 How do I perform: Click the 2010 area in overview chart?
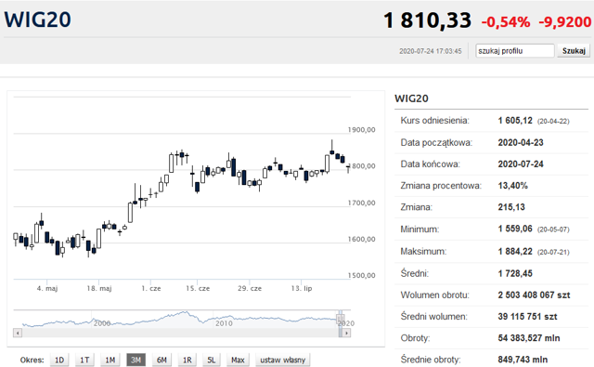click(224, 323)
